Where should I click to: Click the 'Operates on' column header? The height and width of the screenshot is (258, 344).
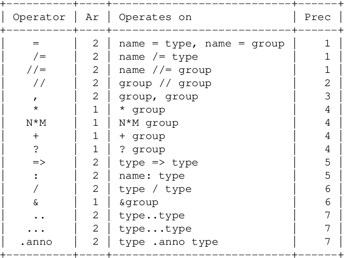coord(155,17)
